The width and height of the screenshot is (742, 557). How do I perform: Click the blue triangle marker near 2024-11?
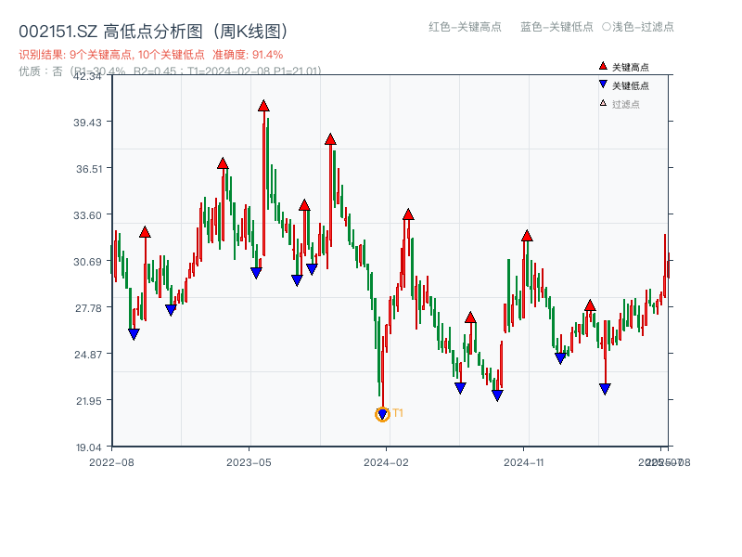pos(558,356)
